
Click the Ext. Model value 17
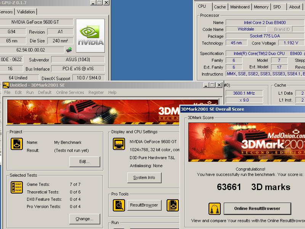tap(279, 67)
